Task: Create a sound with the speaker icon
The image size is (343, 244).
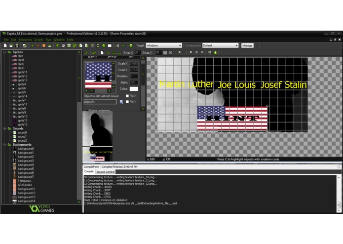Action: [x=63, y=45]
